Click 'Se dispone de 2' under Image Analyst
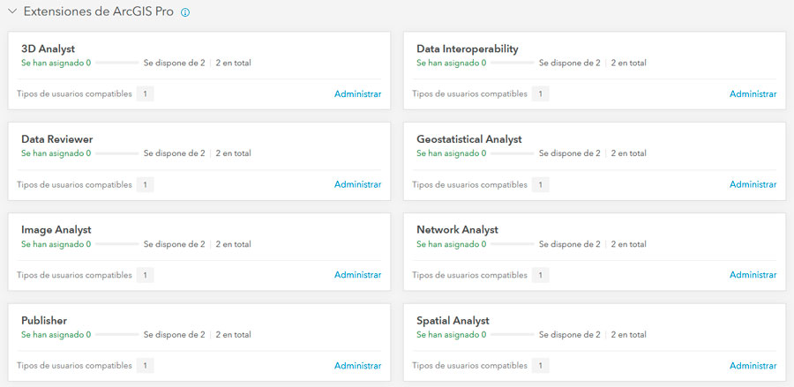 pyautogui.click(x=174, y=244)
